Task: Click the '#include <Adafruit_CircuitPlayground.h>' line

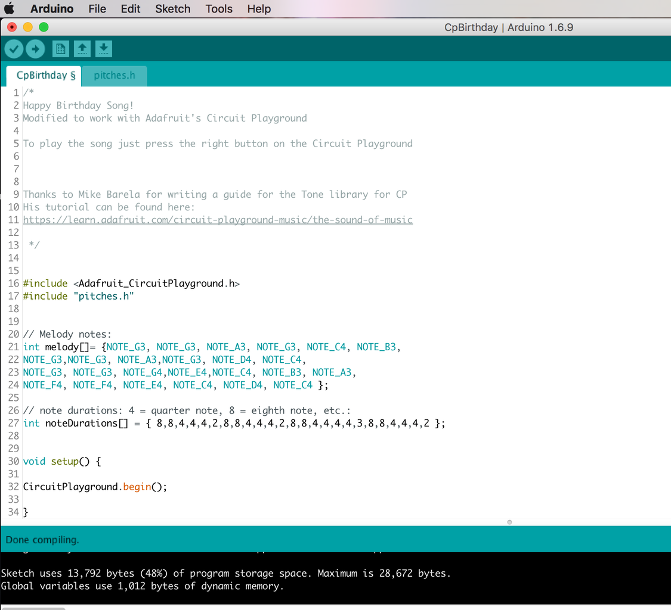Action: point(131,284)
